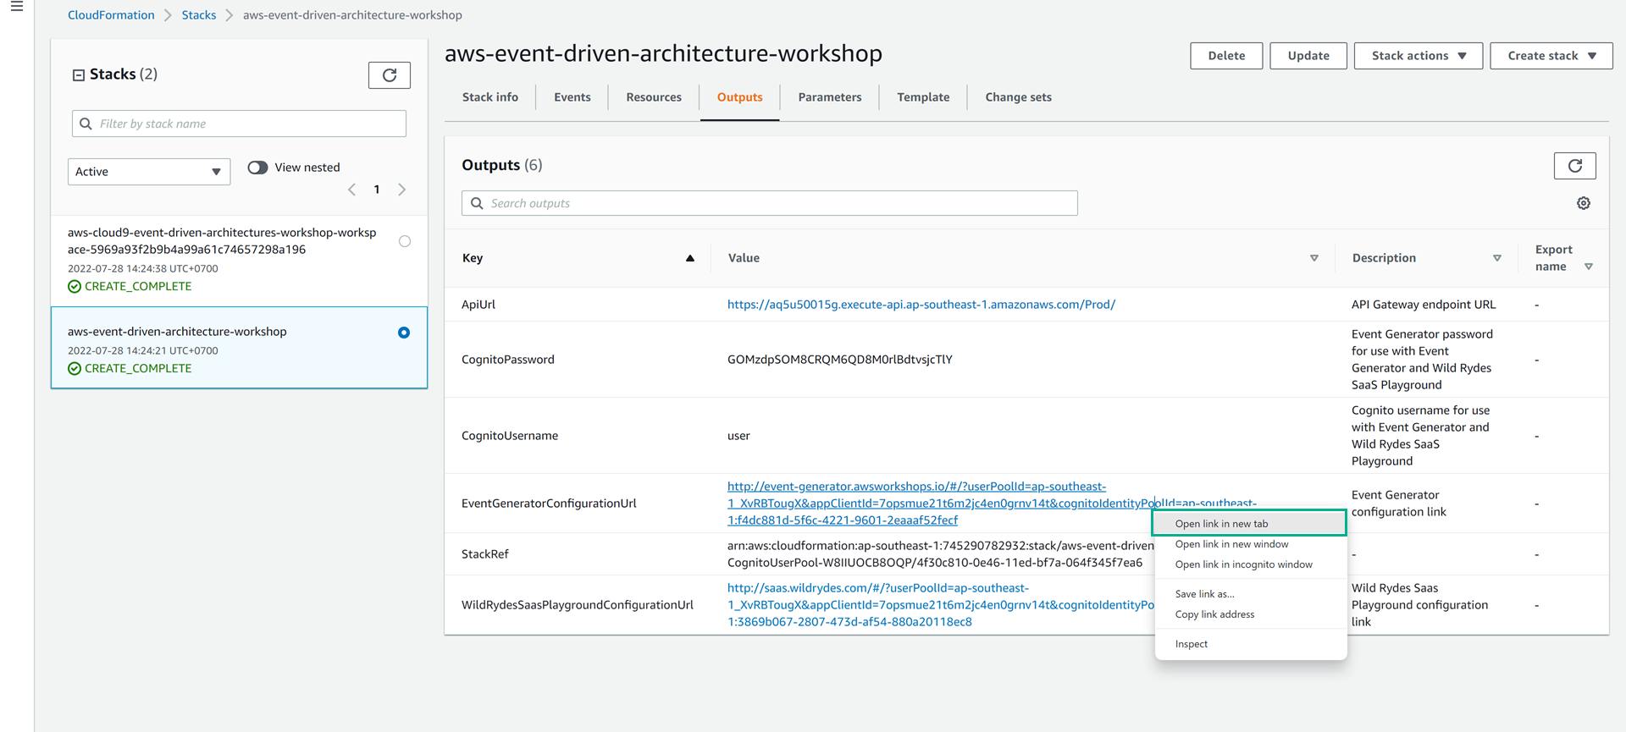1626x732 pixels.
Task: Open the saas.wildrydes.com playground link
Action: (x=940, y=605)
